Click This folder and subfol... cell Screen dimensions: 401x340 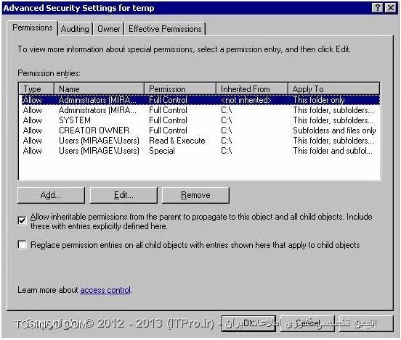[x=333, y=151]
